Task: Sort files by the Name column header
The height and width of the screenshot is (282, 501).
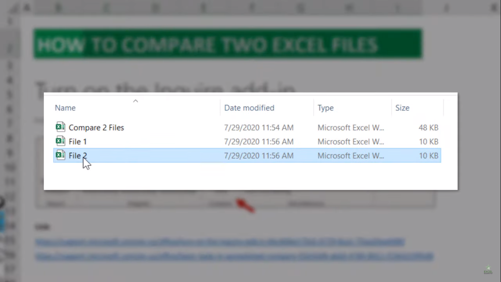Action: tap(65, 108)
